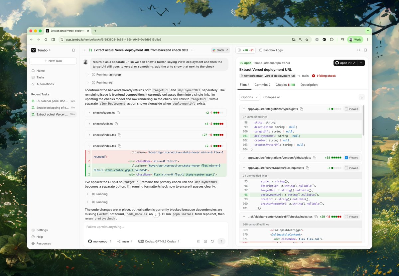
Task: Expand the Running ast-grep step
Action: (88, 75)
